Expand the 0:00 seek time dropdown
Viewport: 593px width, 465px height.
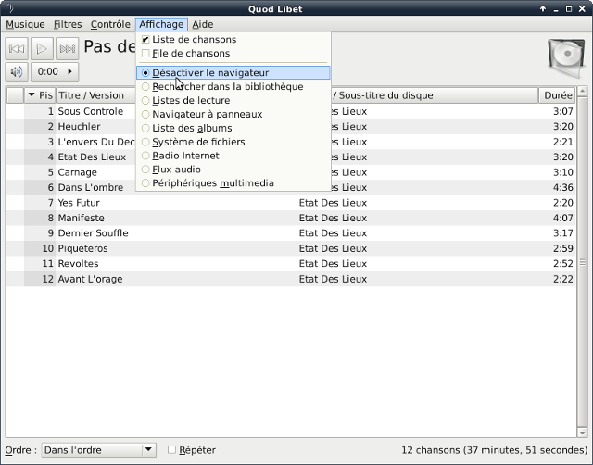click(x=55, y=71)
